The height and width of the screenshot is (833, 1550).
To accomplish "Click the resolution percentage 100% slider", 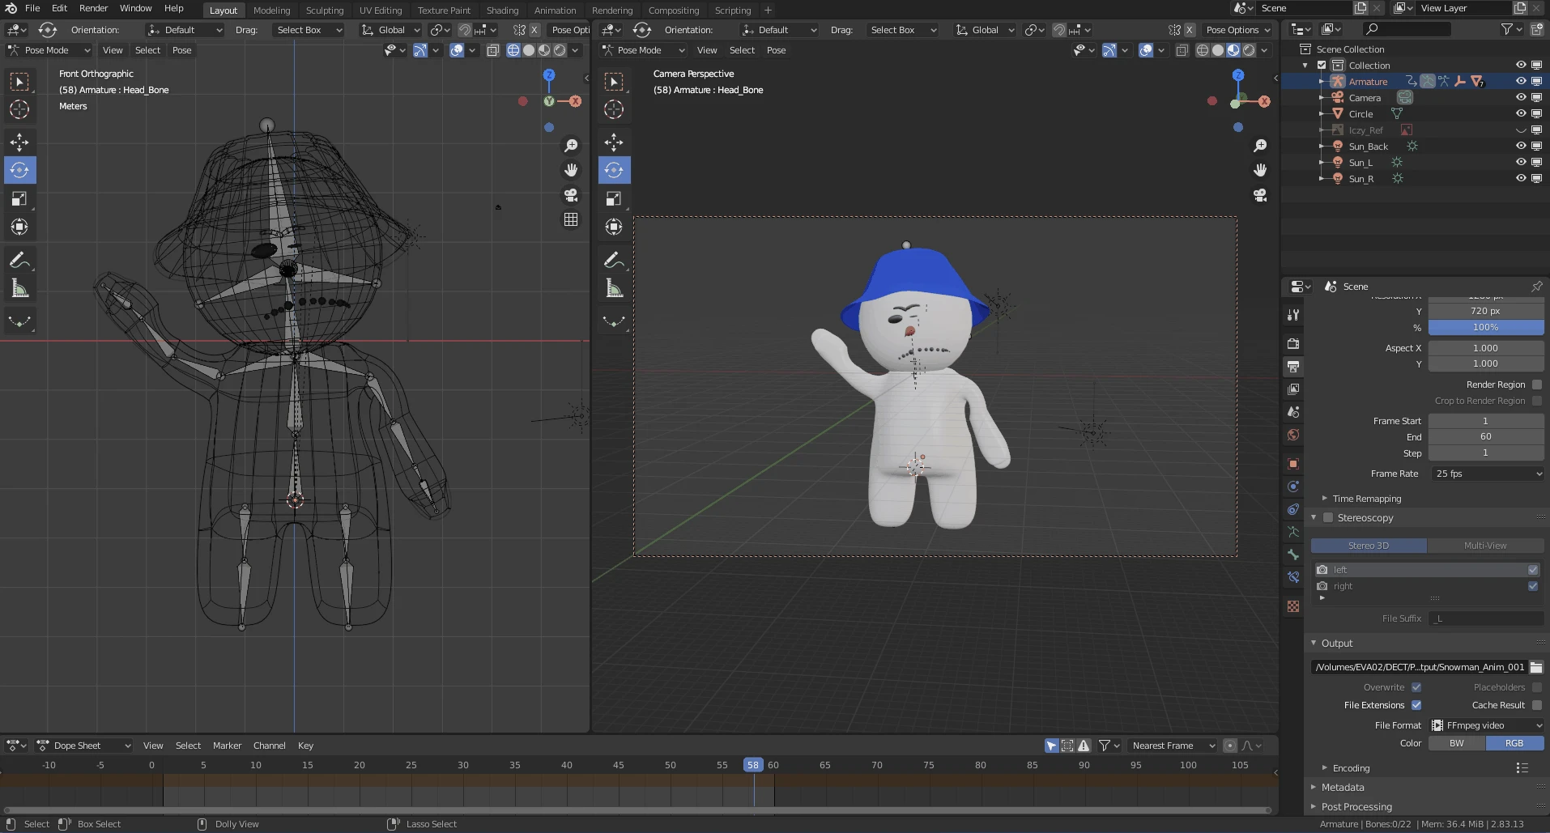I will pos(1486,327).
